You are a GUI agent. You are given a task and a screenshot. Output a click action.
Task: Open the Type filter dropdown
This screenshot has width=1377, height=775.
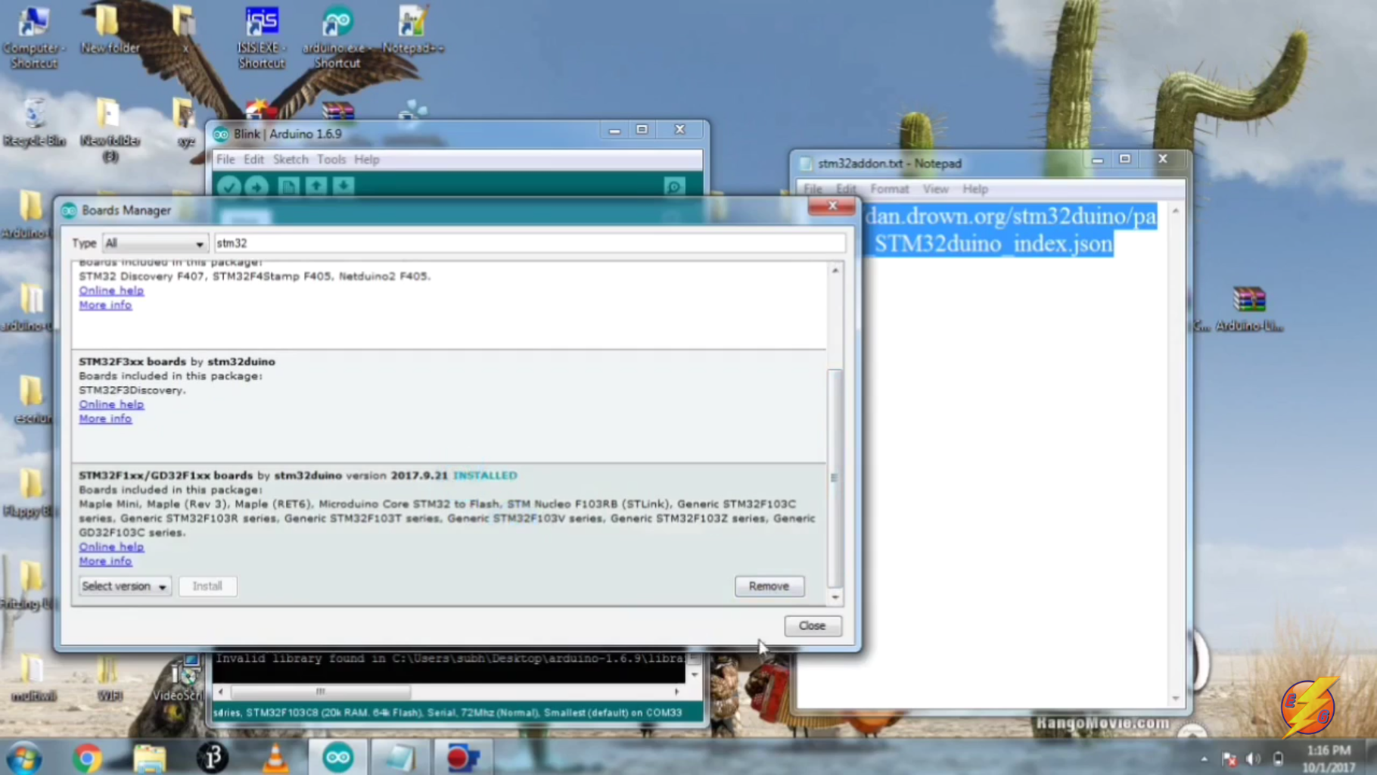pyautogui.click(x=154, y=243)
